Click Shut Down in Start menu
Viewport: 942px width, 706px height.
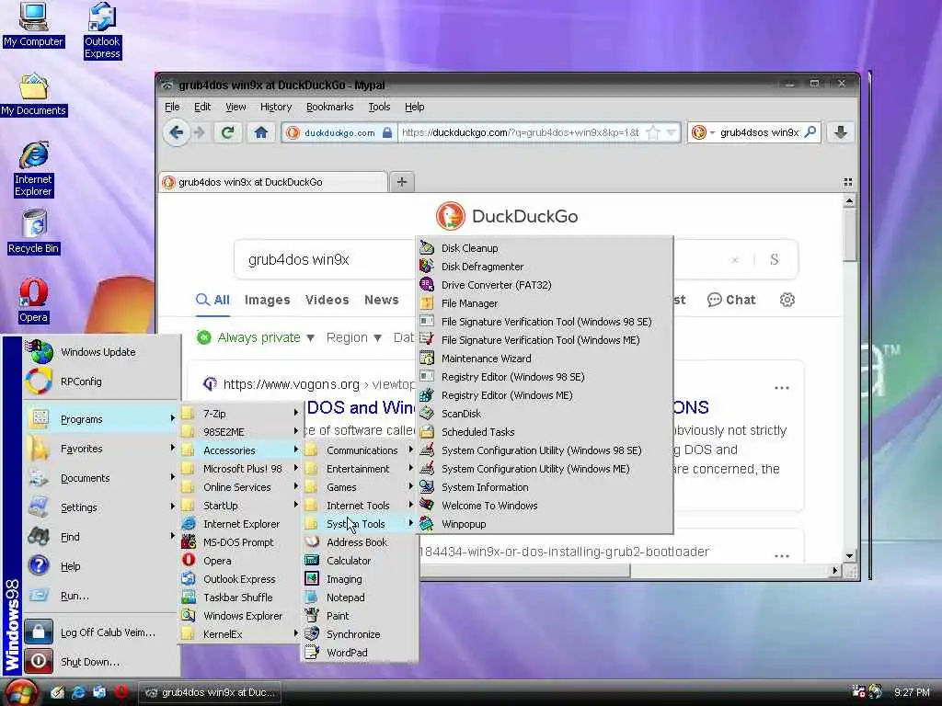[101, 662]
